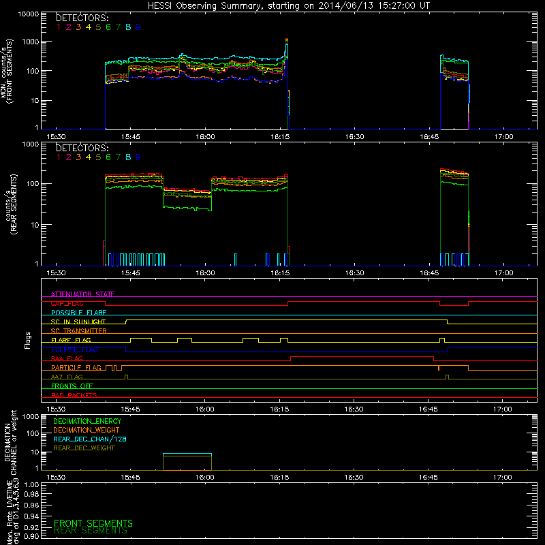Click the 'HESSI Observing Summary' plot title
Image resolution: width=545 pixels, height=545 pixels.
tap(289, 5)
